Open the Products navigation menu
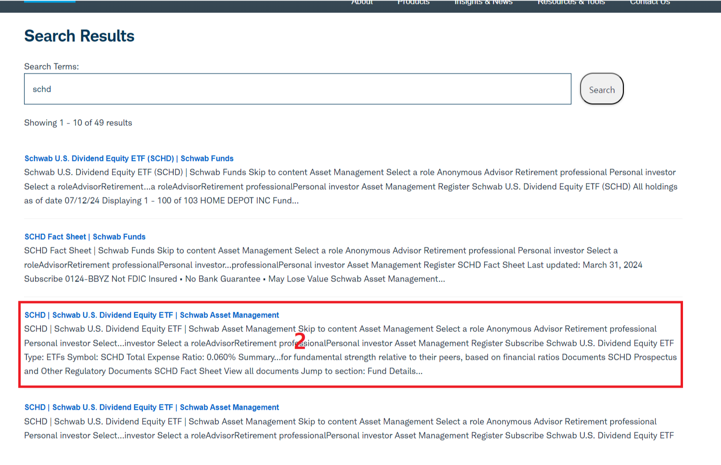 [x=413, y=3]
